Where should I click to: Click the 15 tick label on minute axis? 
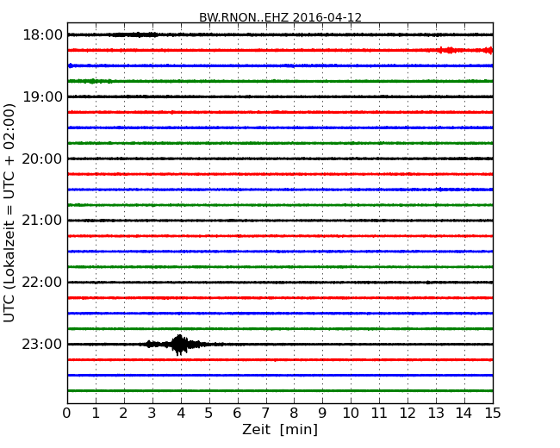[x=493, y=413]
